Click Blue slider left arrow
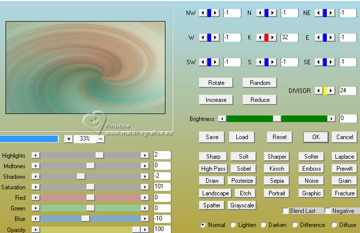Viewport: 360px width, 233px height. [x=36, y=218]
